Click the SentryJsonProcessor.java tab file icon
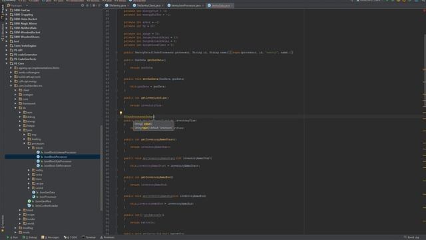The width and height of the screenshot is (426, 240). [169, 5]
